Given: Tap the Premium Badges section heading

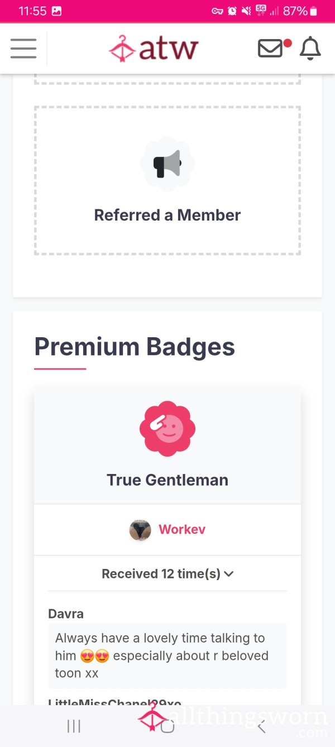Looking at the screenshot, I should pos(135,346).
